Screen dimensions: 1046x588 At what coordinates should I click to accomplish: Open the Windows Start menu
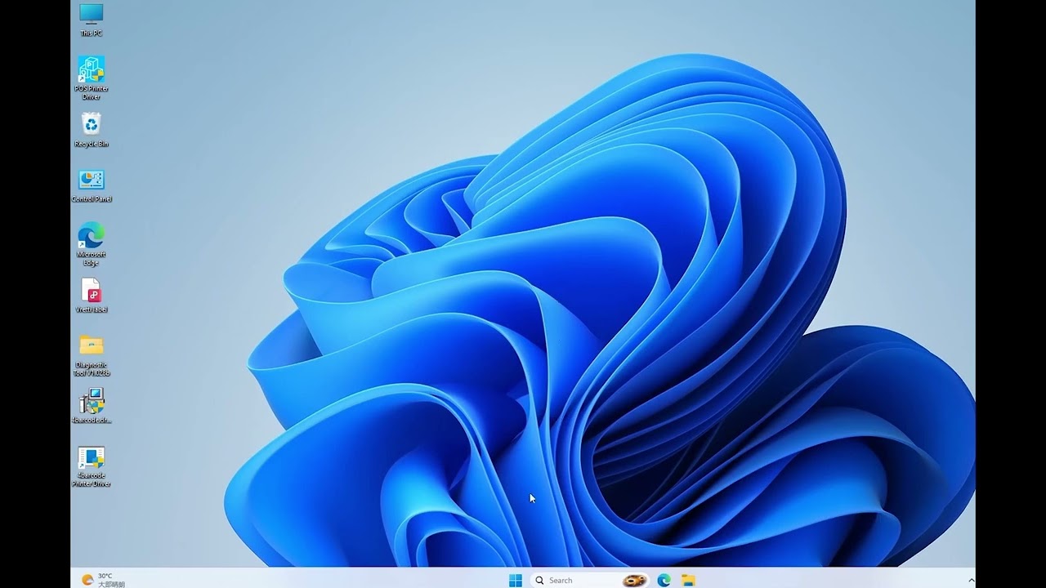(x=516, y=580)
